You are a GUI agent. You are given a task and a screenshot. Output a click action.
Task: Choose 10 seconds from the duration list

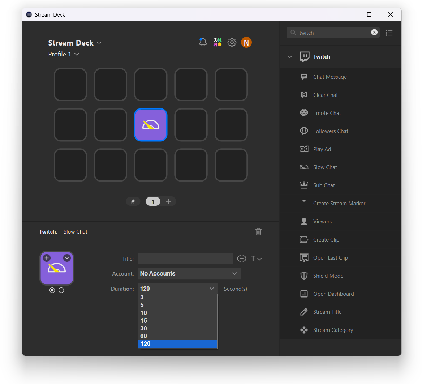point(178,313)
